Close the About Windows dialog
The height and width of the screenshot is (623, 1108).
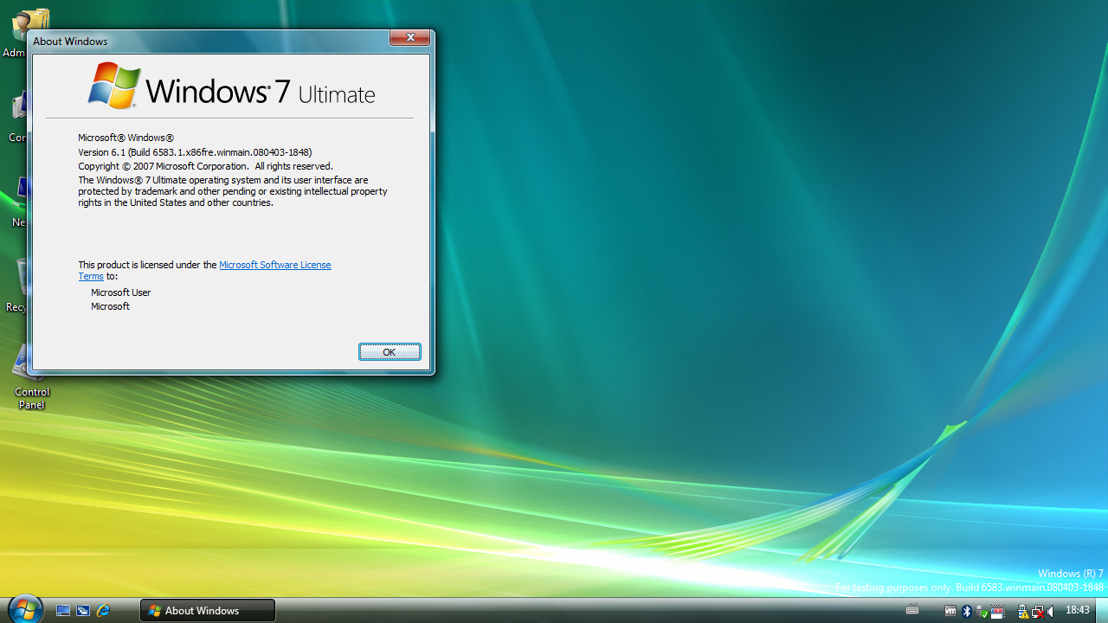click(x=409, y=37)
